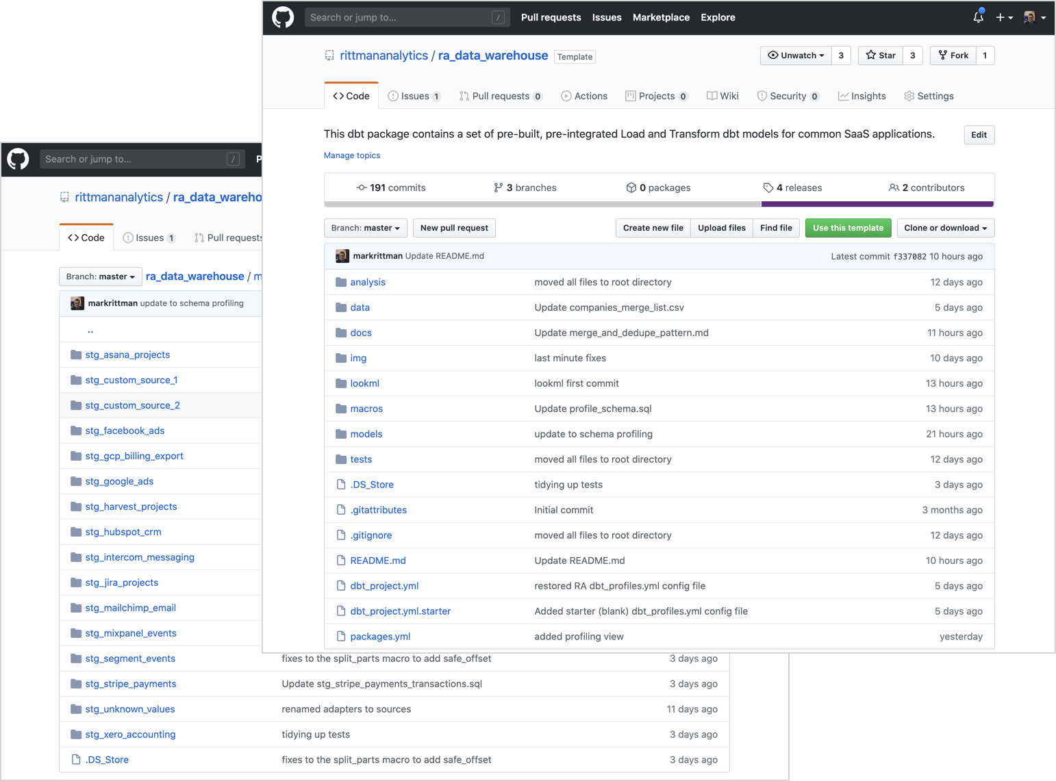Click the Actions play icon
The width and height of the screenshot is (1056, 781).
[566, 96]
